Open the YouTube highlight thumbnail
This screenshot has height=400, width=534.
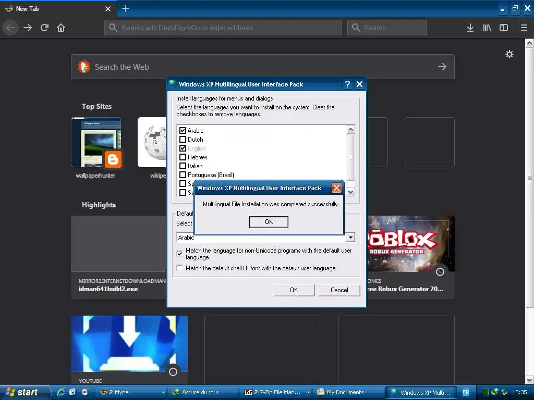tap(129, 344)
